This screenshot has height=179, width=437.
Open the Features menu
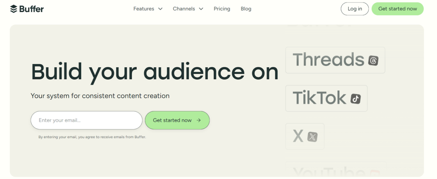pyautogui.click(x=148, y=9)
